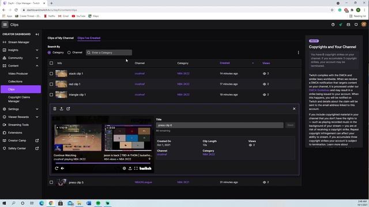Open DMCA Guidelines link

point(319,90)
